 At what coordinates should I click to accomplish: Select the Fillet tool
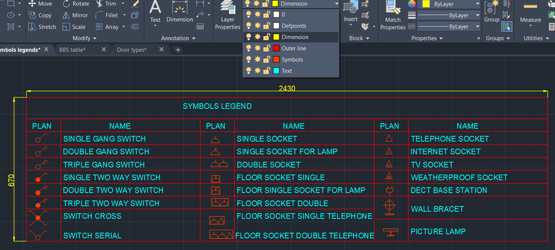[107, 15]
